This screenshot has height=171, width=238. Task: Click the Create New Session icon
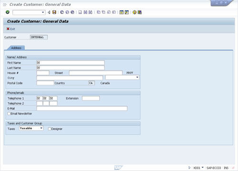[121, 12]
